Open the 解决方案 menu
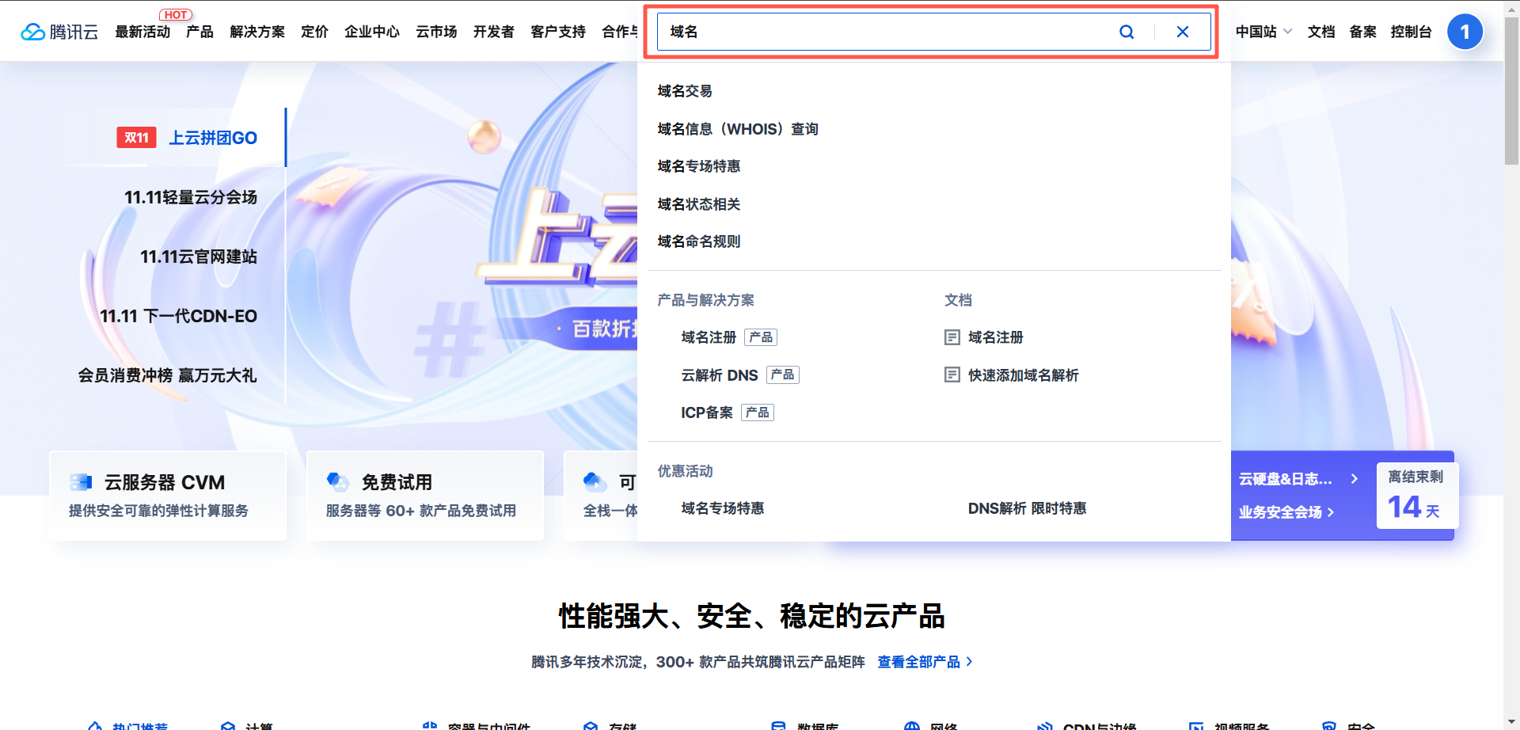1520x730 pixels. 257,32
